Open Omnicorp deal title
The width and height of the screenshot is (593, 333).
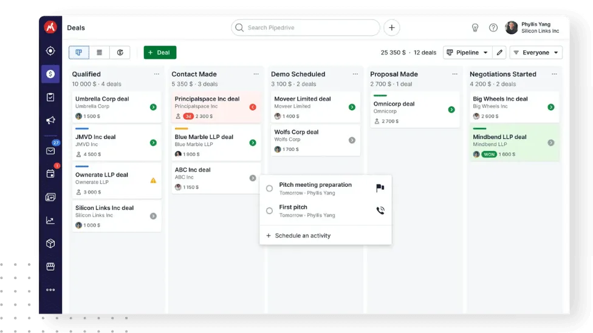point(394,104)
